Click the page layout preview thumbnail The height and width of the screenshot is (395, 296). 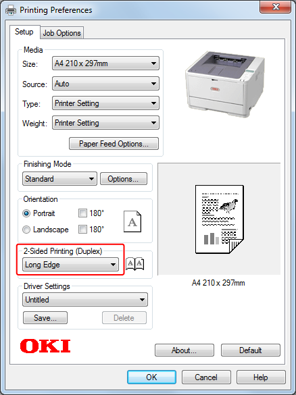click(220, 219)
